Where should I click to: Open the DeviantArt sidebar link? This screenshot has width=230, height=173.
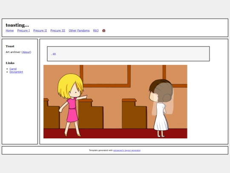coord(16,72)
